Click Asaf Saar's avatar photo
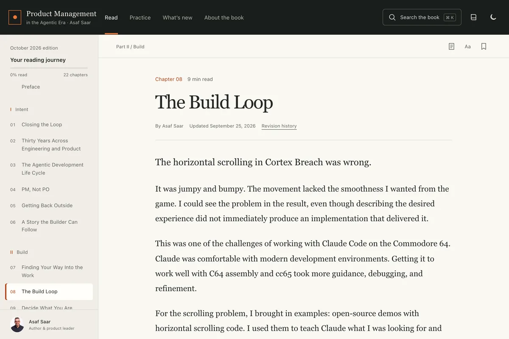 [17, 325]
